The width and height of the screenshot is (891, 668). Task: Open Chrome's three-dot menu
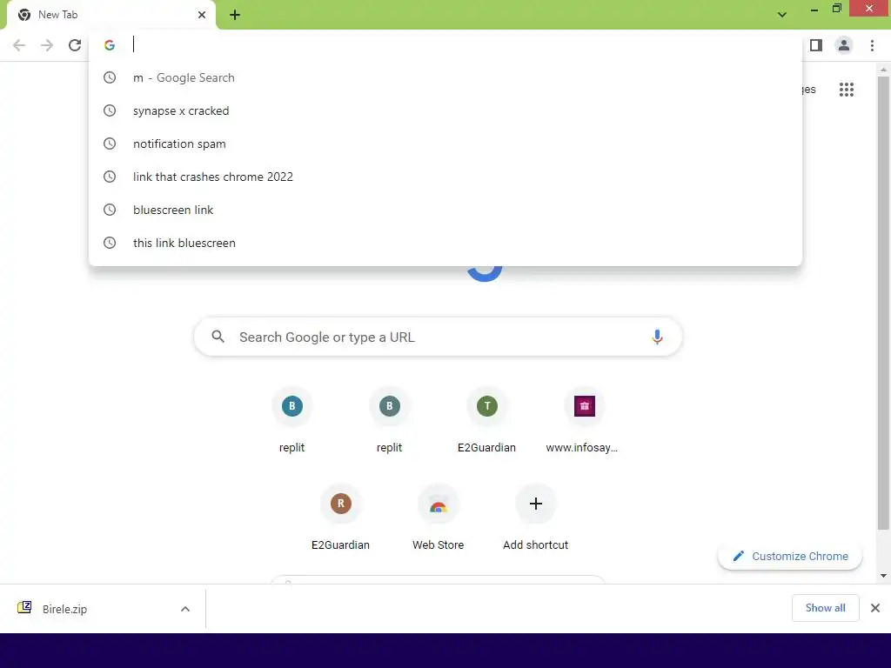[x=872, y=45]
